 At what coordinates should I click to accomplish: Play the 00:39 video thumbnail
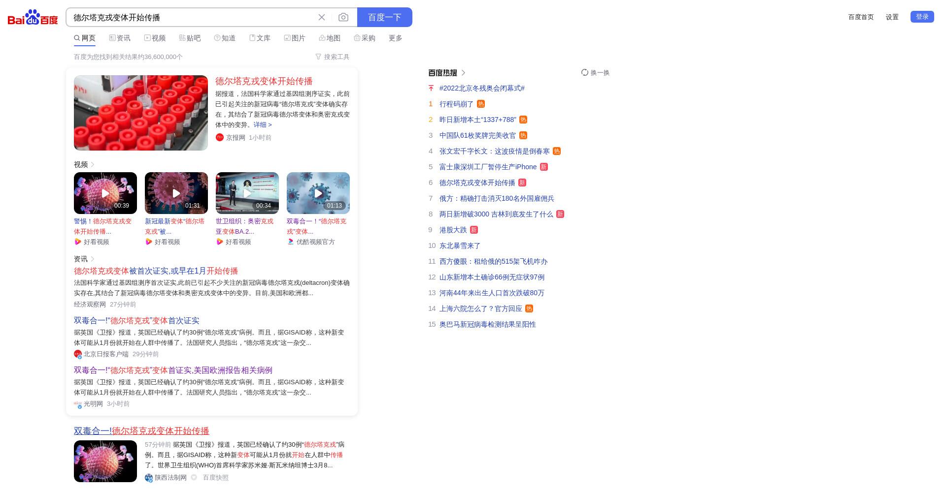(x=105, y=193)
